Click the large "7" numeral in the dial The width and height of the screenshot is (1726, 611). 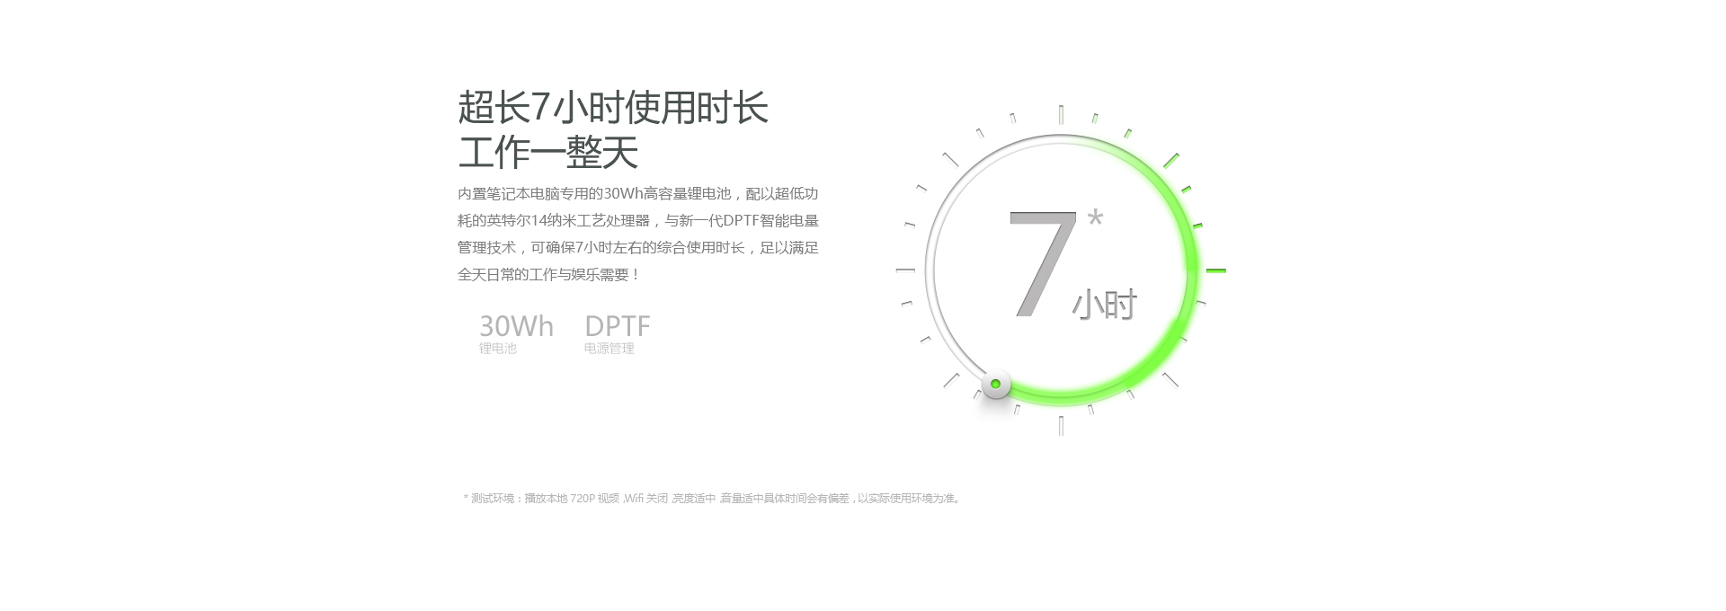click(1042, 265)
